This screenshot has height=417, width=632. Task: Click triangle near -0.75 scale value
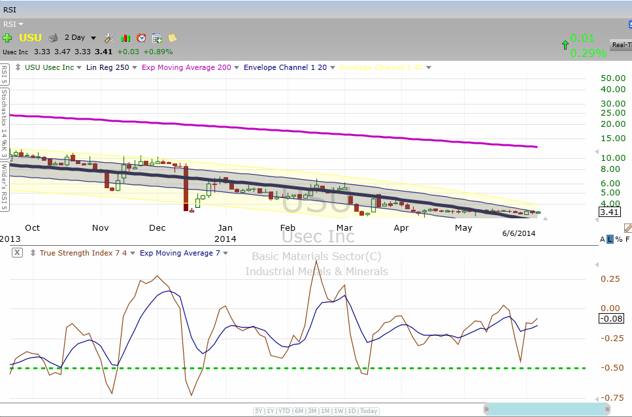point(597,399)
